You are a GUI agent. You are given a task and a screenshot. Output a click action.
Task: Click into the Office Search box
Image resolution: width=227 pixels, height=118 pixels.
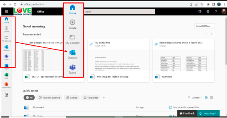click(x=119, y=11)
